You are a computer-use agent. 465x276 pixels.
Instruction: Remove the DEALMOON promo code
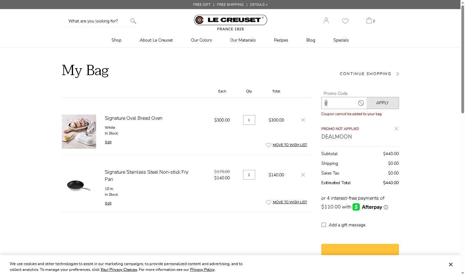click(396, 129)
